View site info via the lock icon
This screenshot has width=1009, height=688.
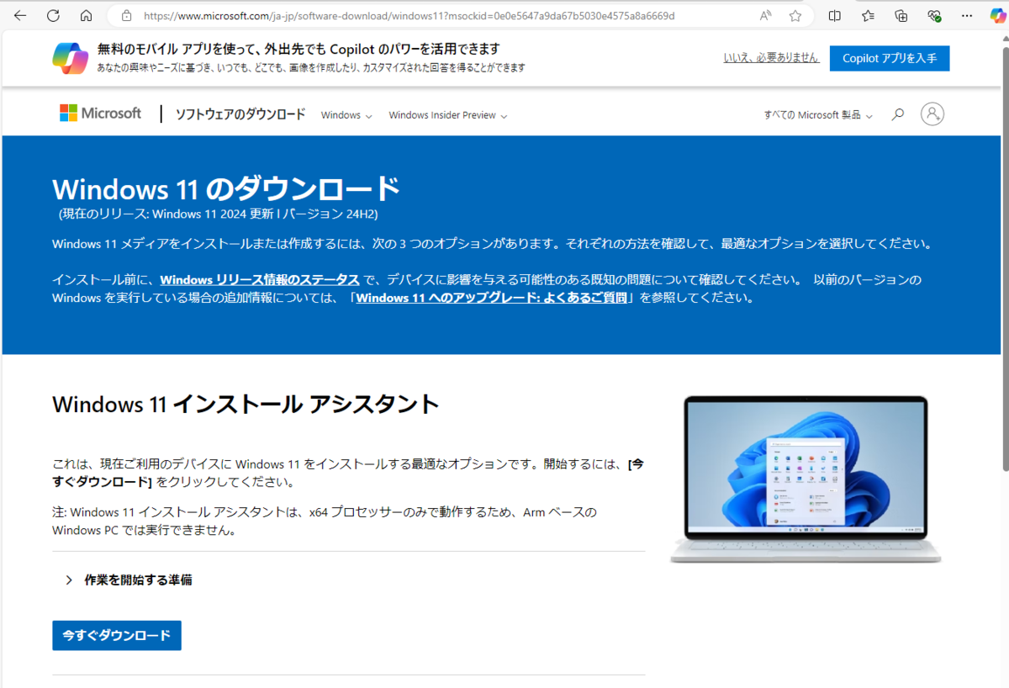(127, 15)
